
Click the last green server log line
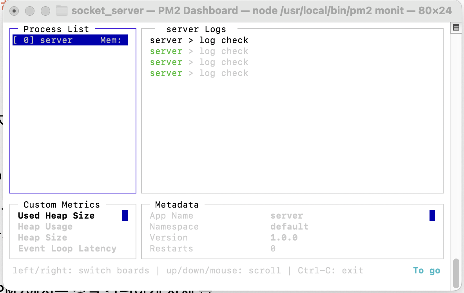[199, 73]
